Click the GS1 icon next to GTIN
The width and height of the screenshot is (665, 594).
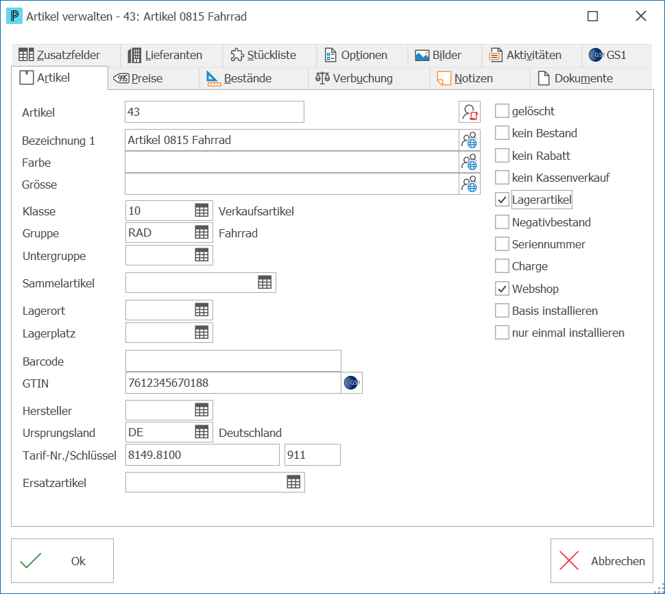[x=352, y=383]
